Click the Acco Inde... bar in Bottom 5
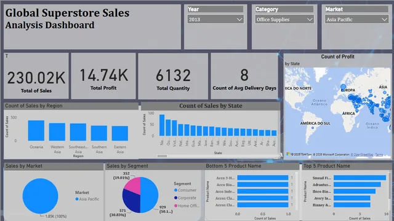Image resolution: width=394 pixels, height=221 pixels. point(263,191)
